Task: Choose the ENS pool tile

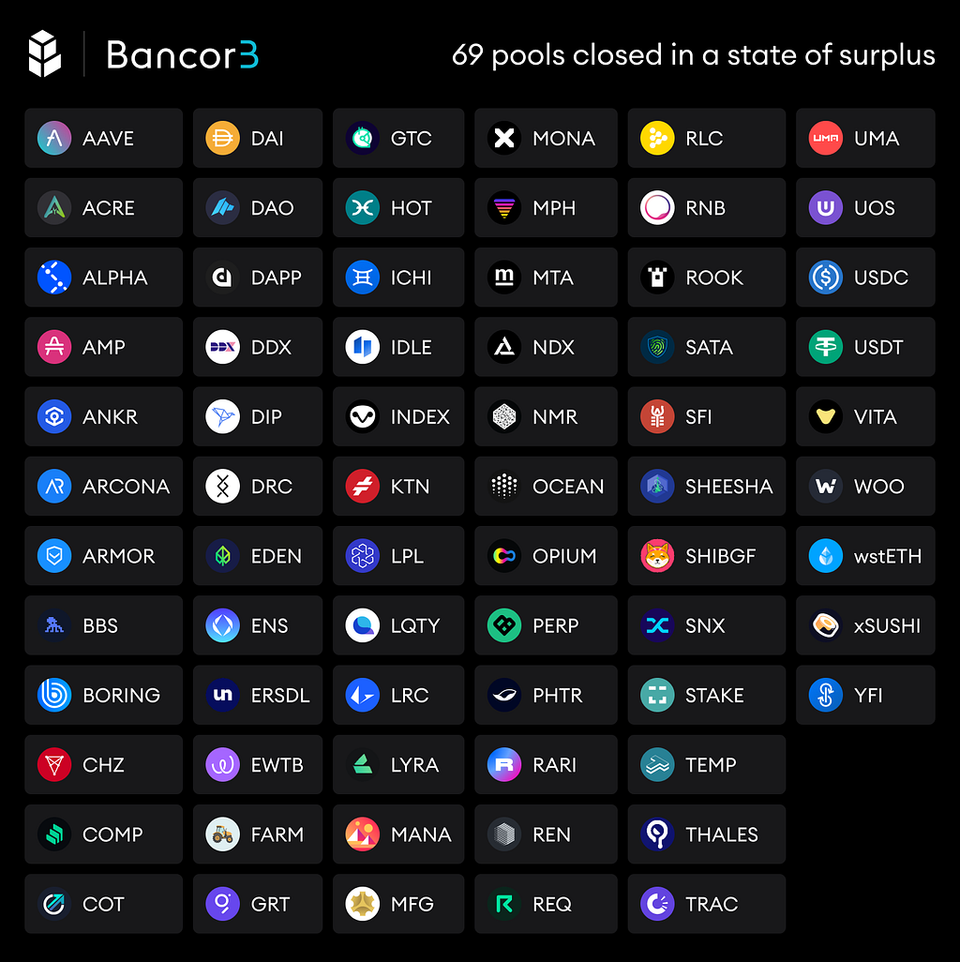Action: point(257,625)
